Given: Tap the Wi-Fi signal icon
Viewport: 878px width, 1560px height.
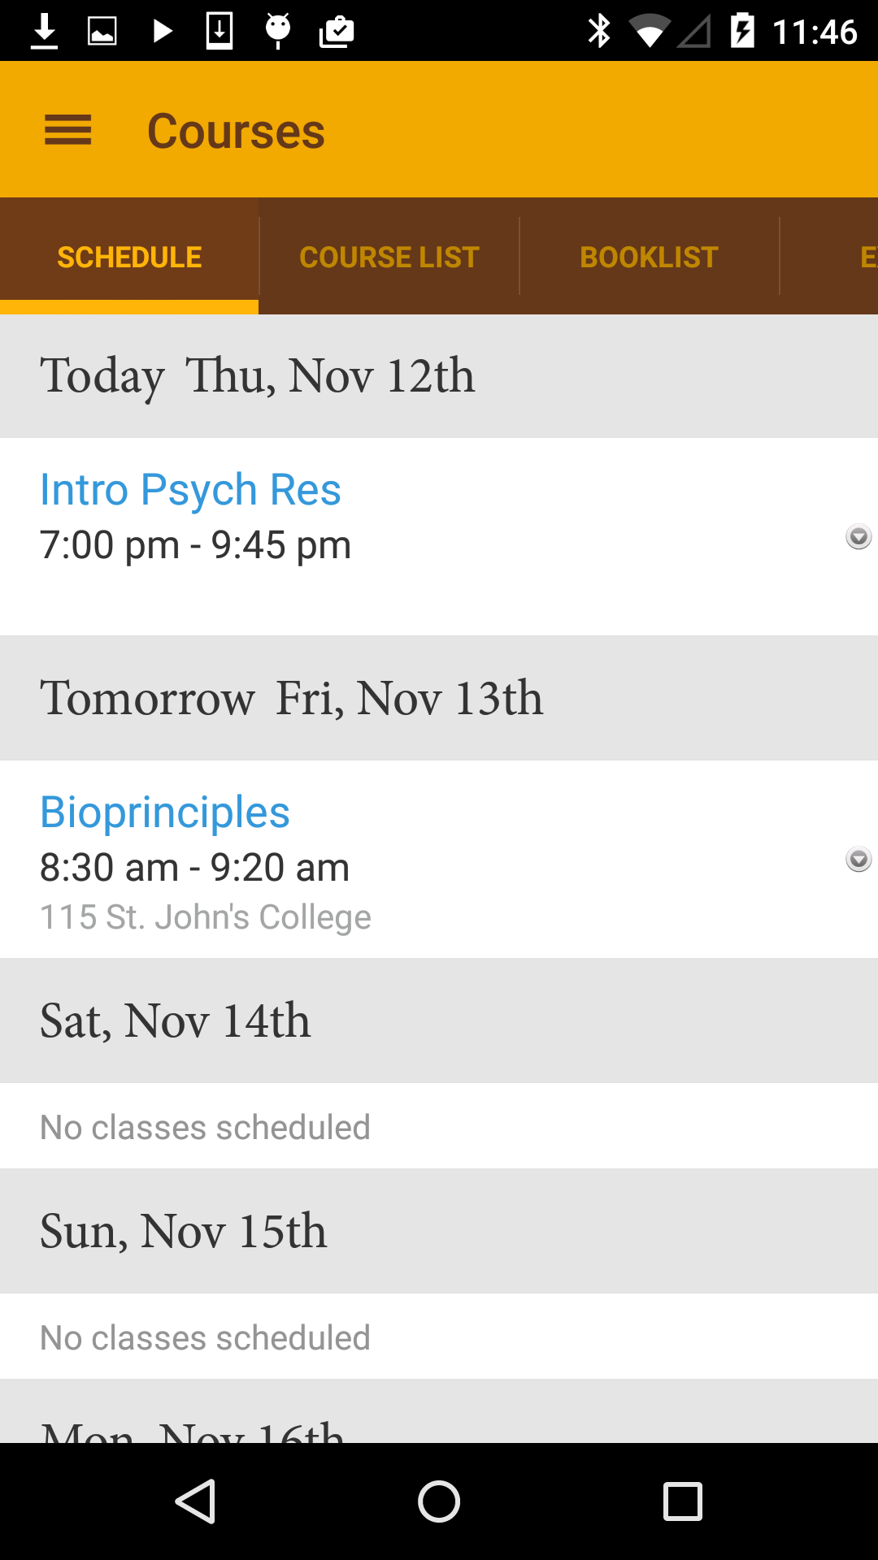Looking at the screenshot, I should click(x=649, y=32).
